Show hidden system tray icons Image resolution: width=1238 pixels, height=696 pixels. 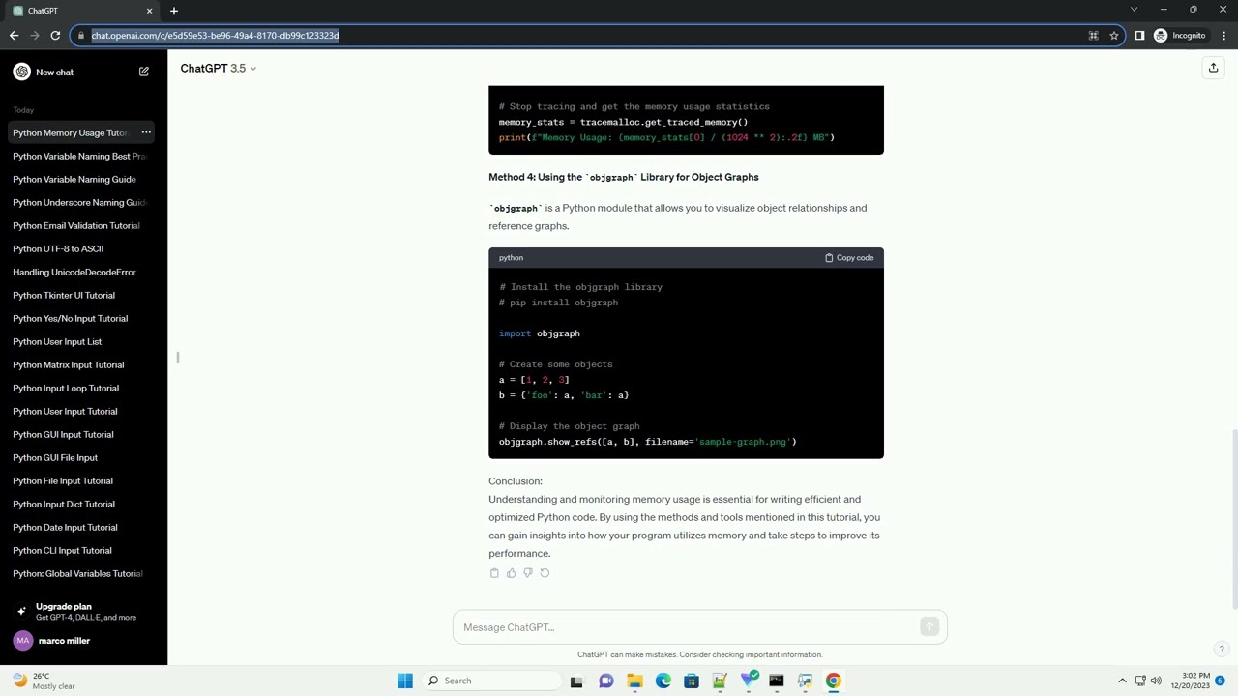click(1122, 681)
